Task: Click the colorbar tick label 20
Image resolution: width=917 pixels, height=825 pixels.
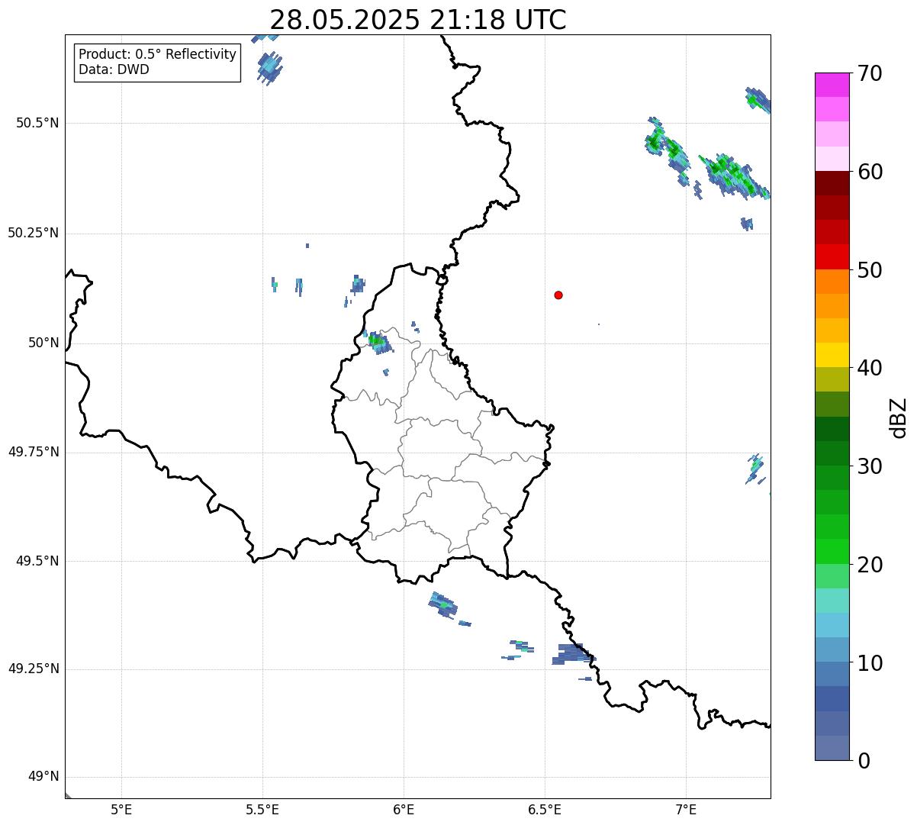Action: [870, 565]
